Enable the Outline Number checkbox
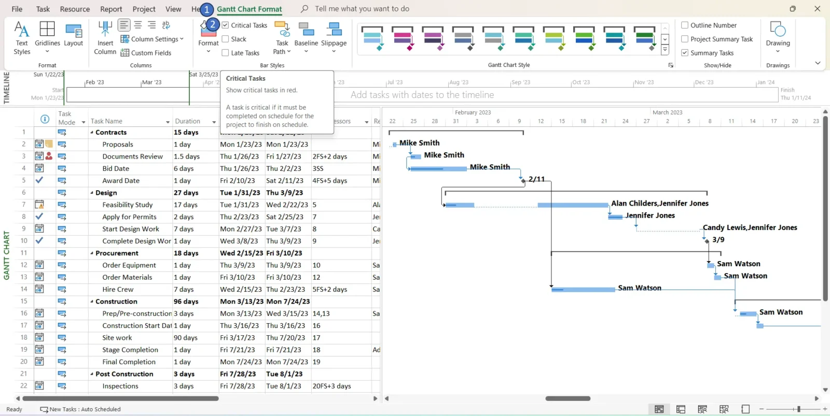The image size is (830, 416). 685,25
